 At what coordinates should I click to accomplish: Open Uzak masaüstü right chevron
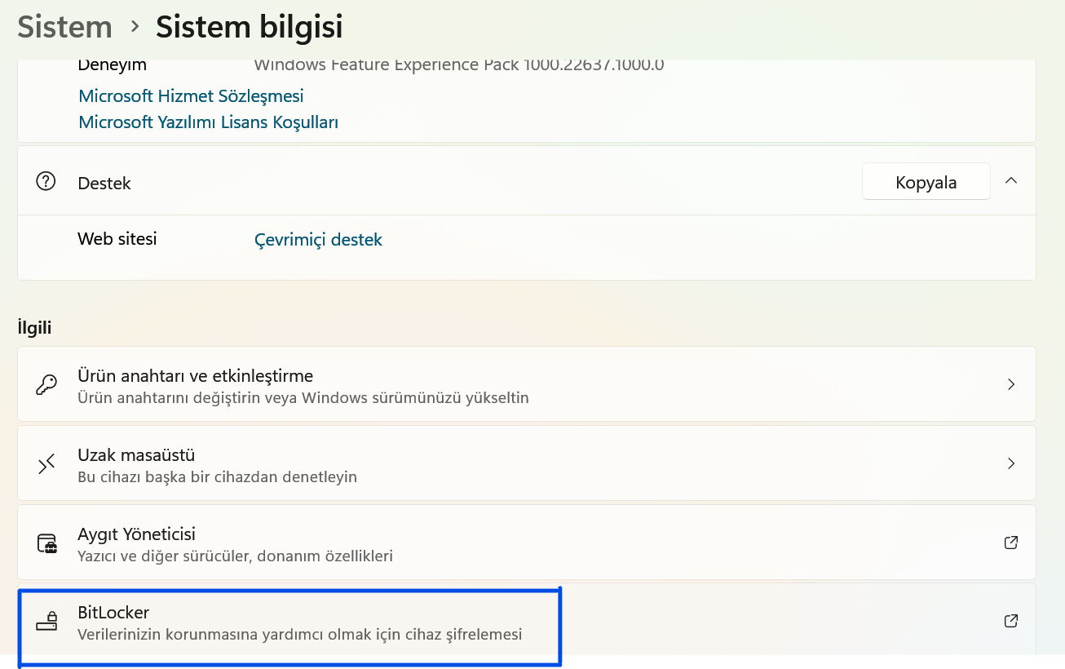tap(1011, 463)
